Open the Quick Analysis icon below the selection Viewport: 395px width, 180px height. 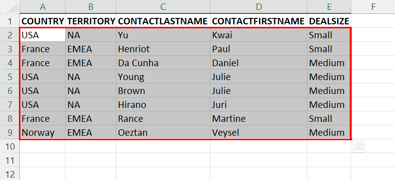[358, 147]
